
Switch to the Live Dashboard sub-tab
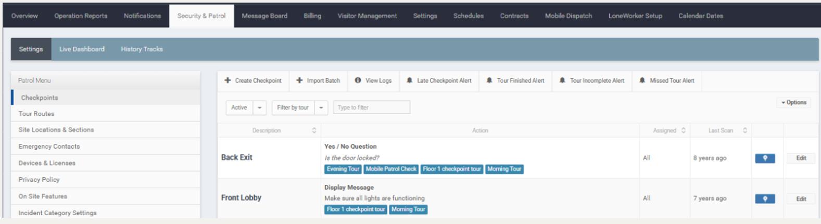click(x=82, y=49)
